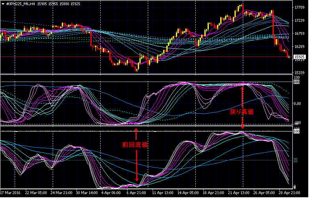Viewport: 309px width, 198px height.
Task: Click the 17709 price axis label
Action: click(299, 8)
